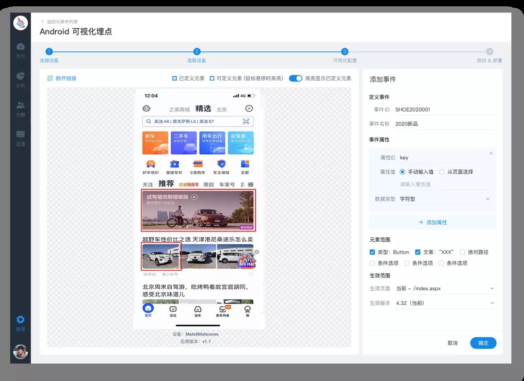This screenshot has width=524, height=381.
Task: Tap the 论坛 forum tab icon in phone
Action: 173,309
